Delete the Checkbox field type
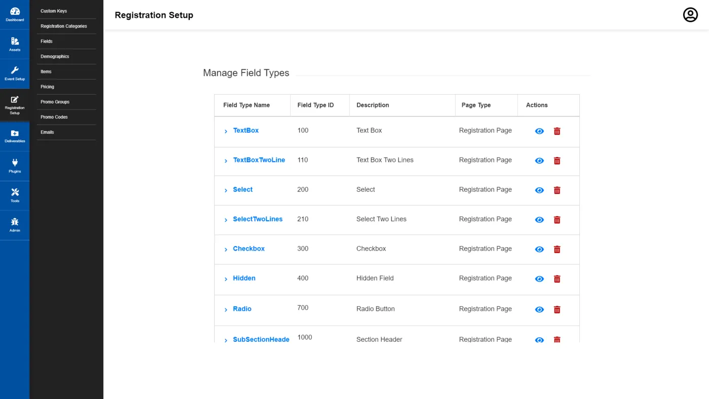This screenshot has width=709, height=399. 557,249
